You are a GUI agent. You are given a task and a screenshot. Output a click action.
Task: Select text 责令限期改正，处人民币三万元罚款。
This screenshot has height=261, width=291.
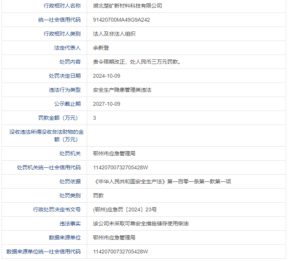coord(137,62)
